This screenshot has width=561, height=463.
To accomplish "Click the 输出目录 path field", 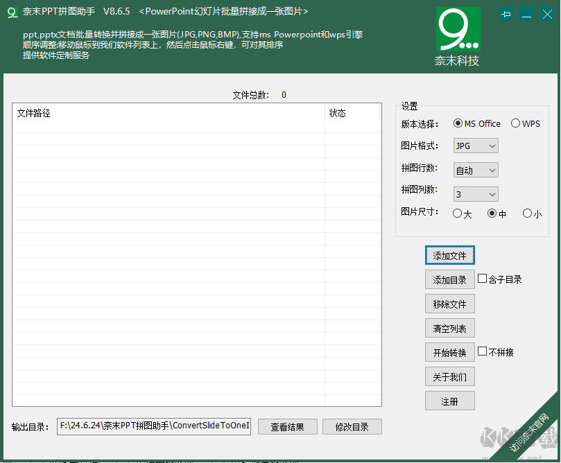I will click(154, 426).
